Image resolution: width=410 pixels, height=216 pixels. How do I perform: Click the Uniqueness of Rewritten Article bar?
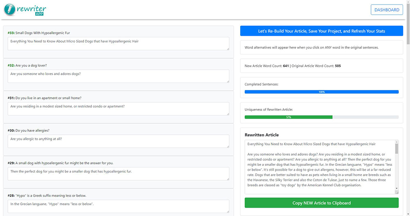(321, 117)
